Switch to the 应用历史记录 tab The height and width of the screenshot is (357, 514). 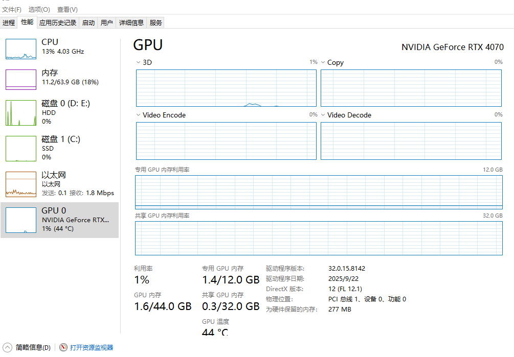(x=58, y=22)
